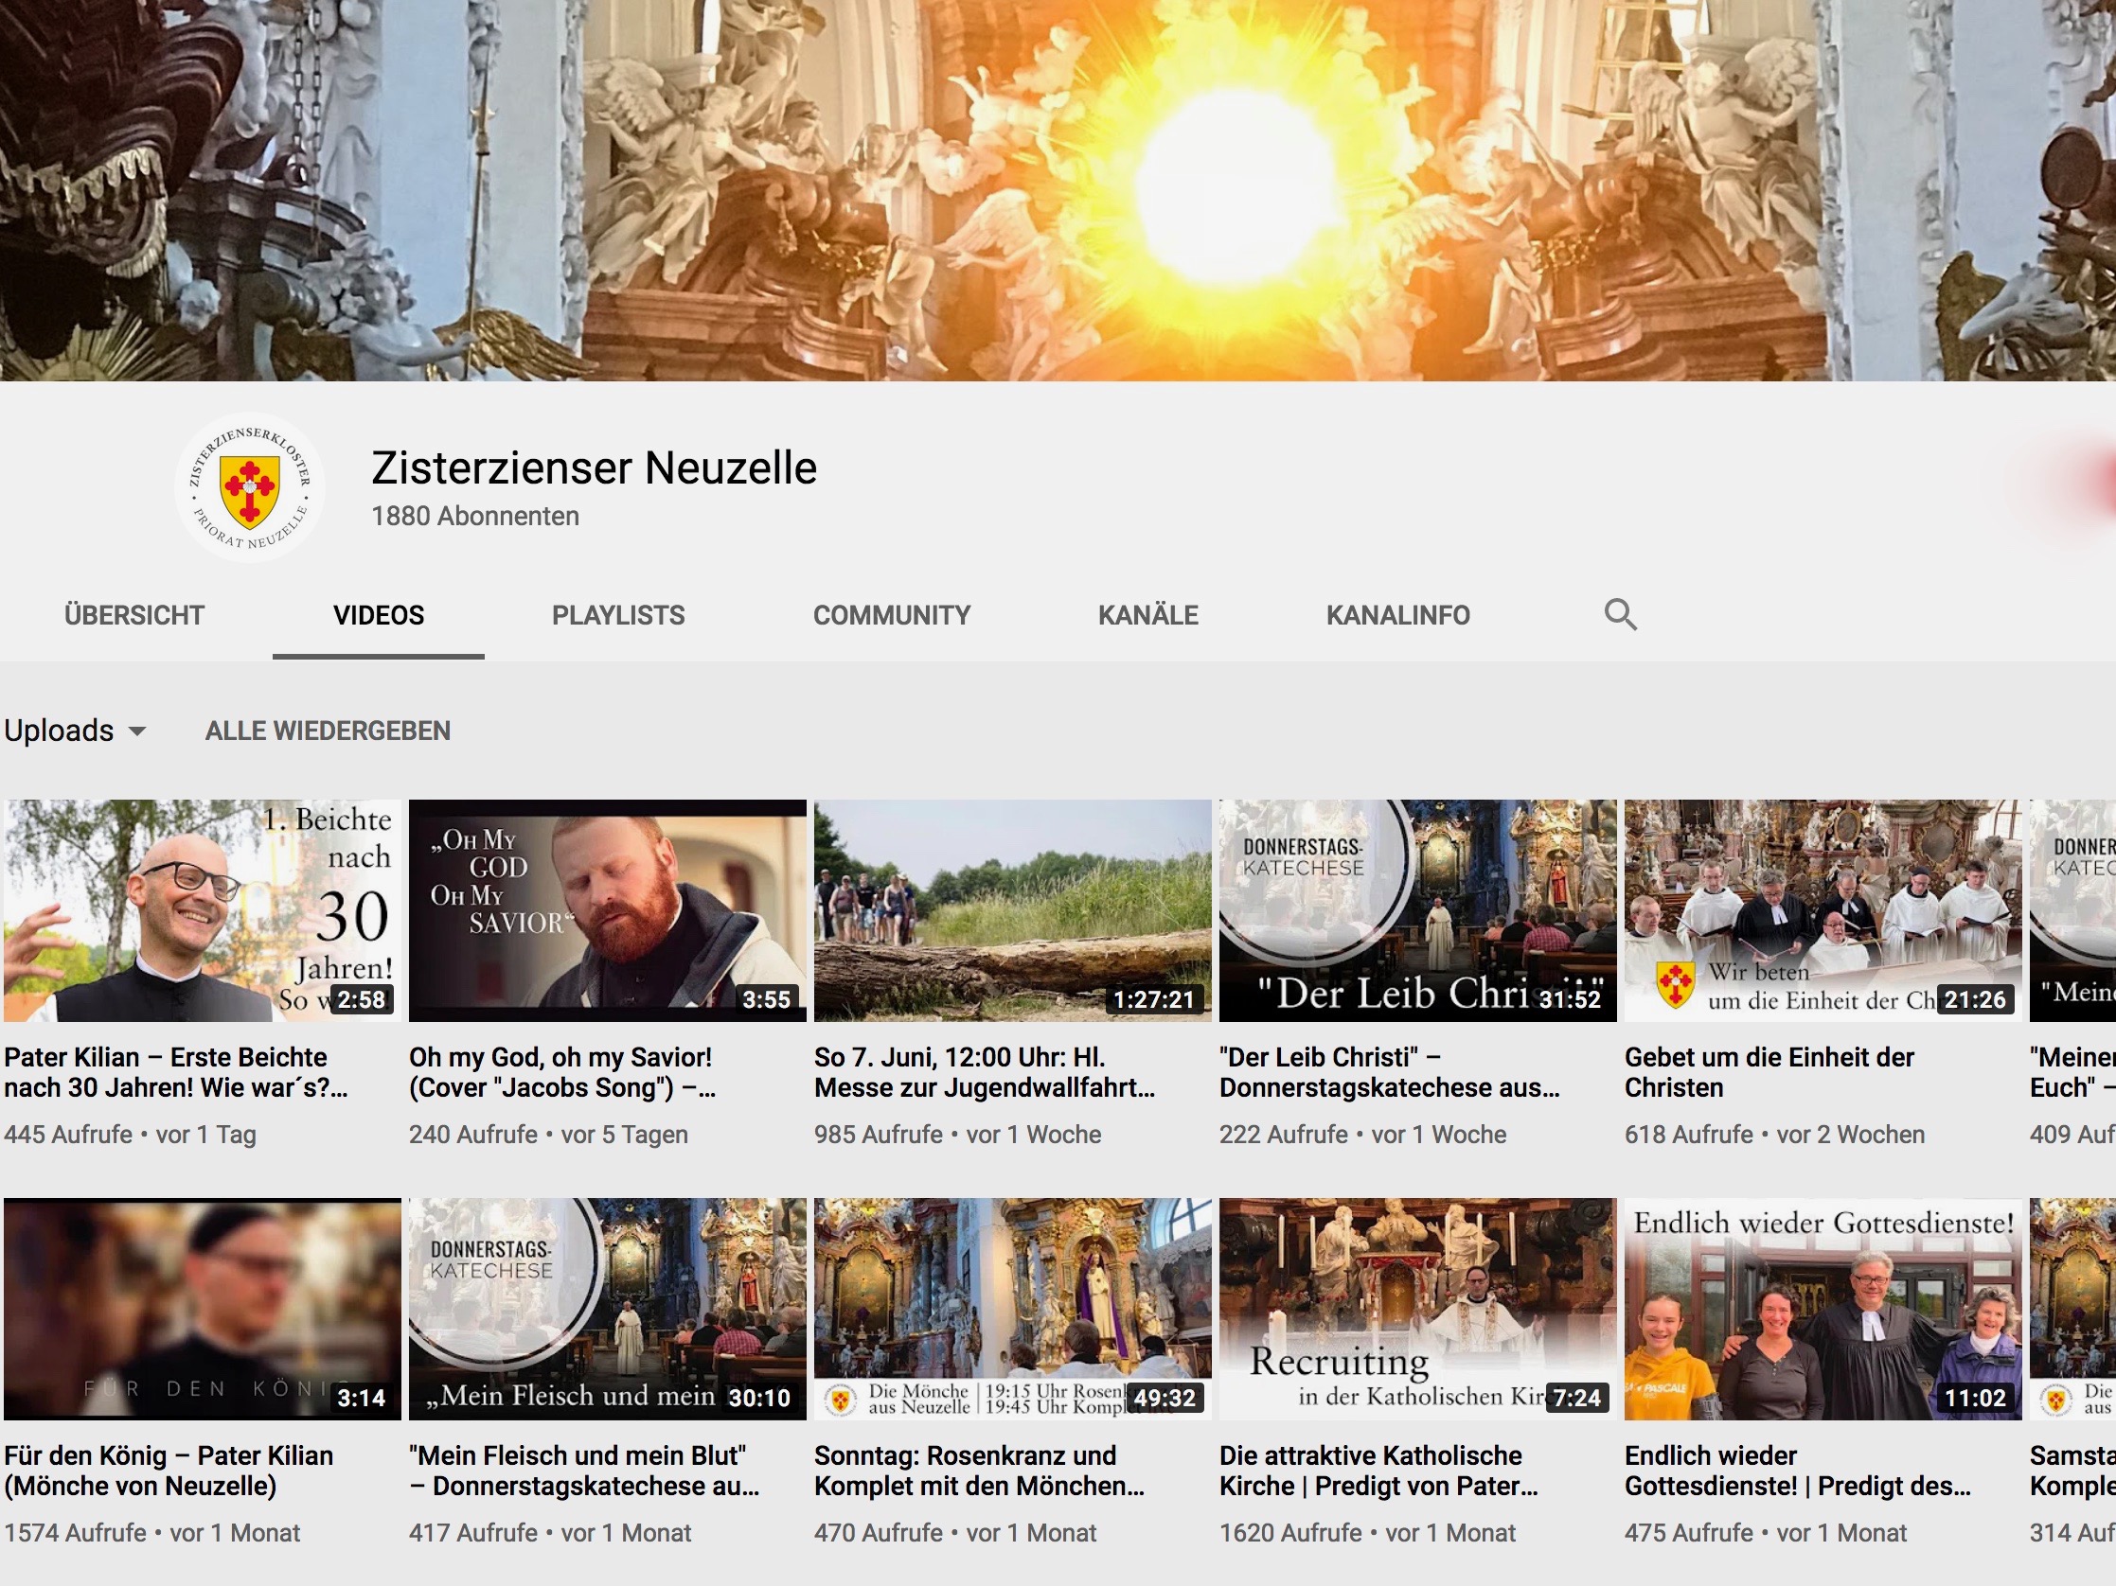This screenshot has height=1586, width=2116.
Task: Click '445 Aufrufe • vor 1 Tag' text
Action: [130, 1135]
